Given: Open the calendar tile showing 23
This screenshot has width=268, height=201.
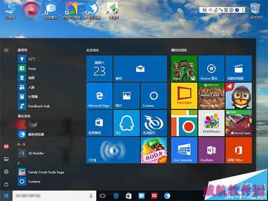Looking at the screenshot, I should tap(99, 68).
